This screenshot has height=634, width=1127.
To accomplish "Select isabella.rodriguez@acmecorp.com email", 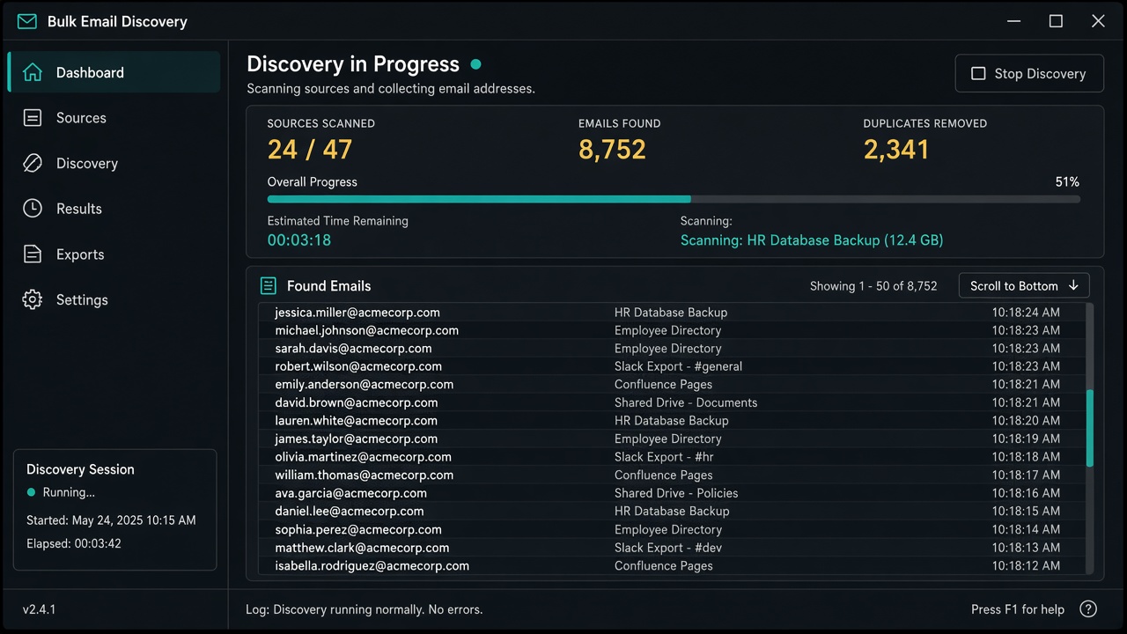I will point(372,566).
